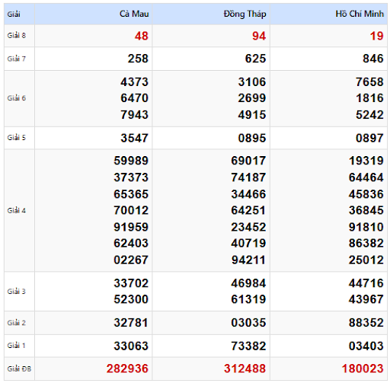Click the Giải 6 row label
The image size is (390, 383).
(x=17, y=98)
